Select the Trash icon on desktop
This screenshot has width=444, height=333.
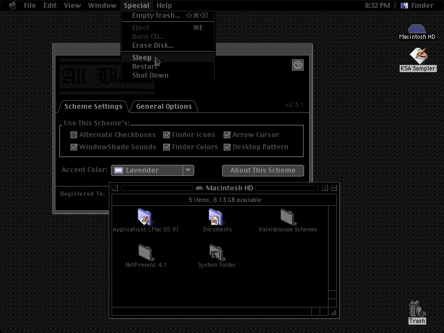point(417,309)
